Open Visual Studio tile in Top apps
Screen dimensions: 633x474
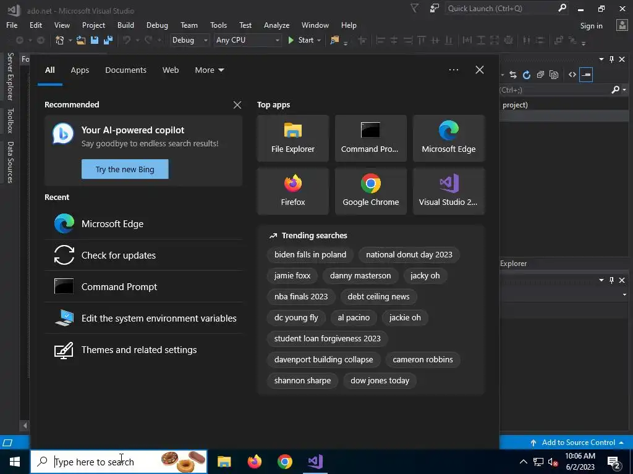tap(449, 191)
